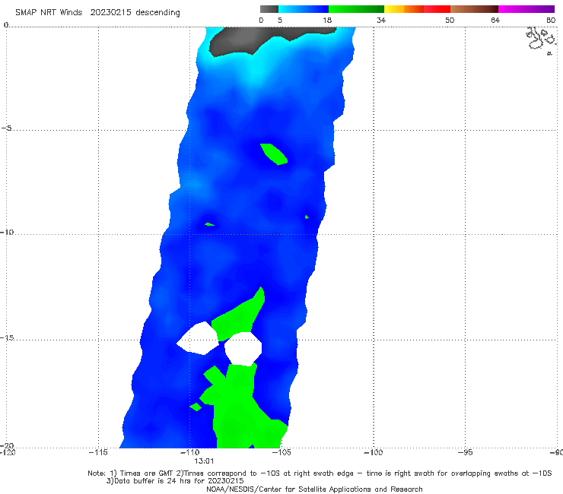The image size is (563, 494).
Task: Click the cyan-blue segment of the colorbar
Action: tap(304, 9)
